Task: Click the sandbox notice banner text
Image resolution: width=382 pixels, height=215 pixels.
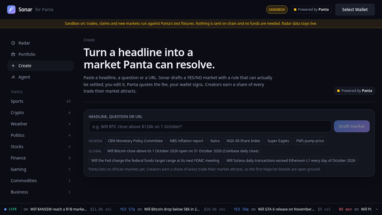Action: coord(191,24)
